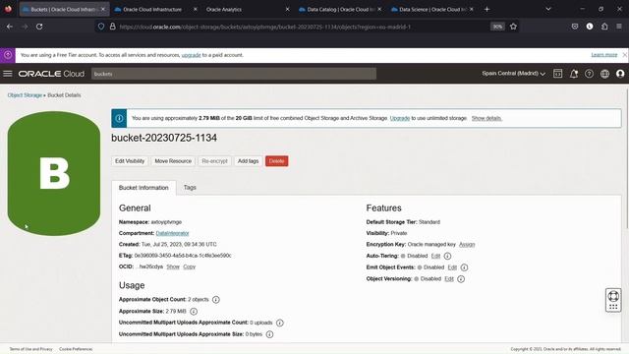Viewport: 629px width, 354px height.
Task: Click Upgrade link in storage usage notice
Action: (x=400, y=118)
